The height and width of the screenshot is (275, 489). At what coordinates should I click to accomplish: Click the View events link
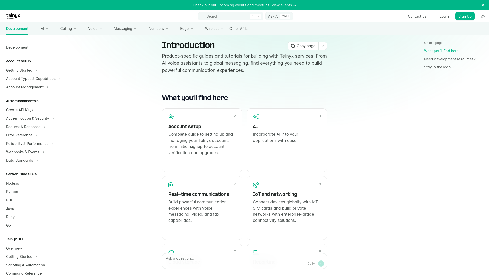coord(284,5)
